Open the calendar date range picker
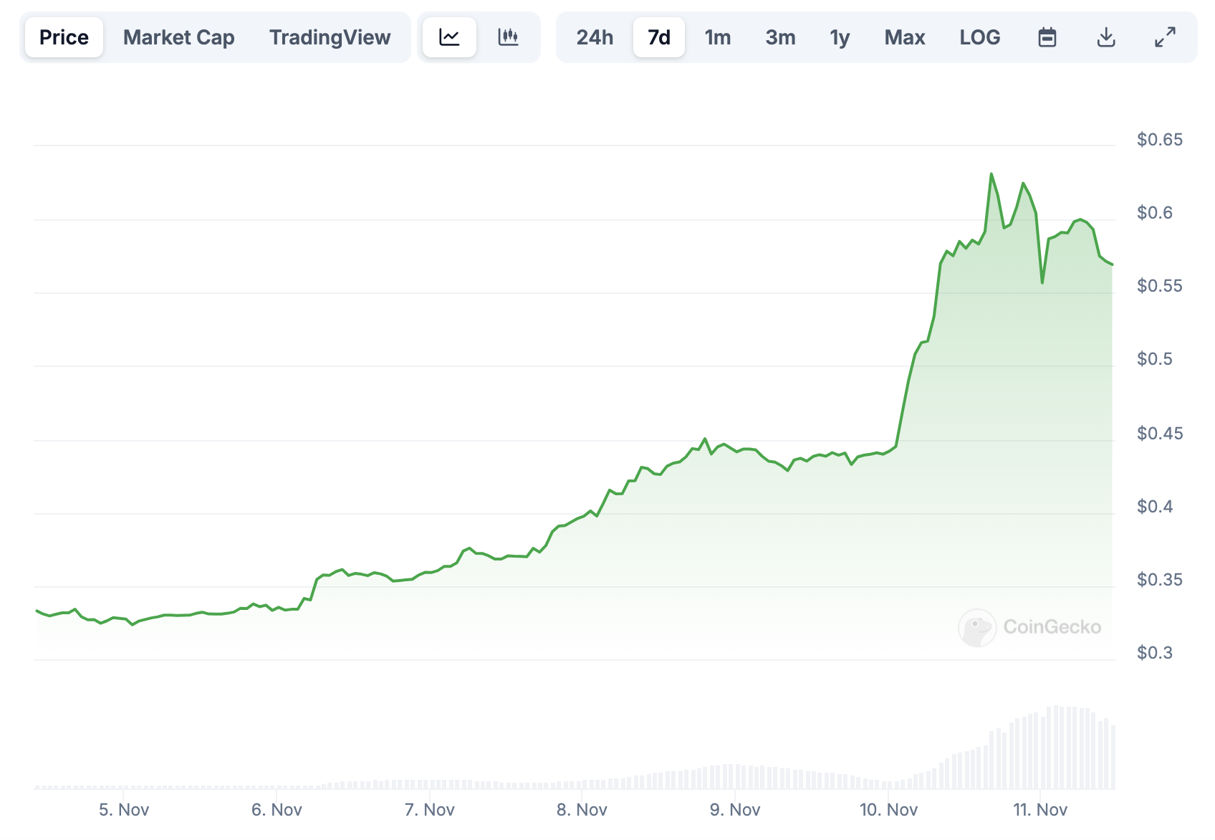The image size is (1215, 840). [1047, 37]
